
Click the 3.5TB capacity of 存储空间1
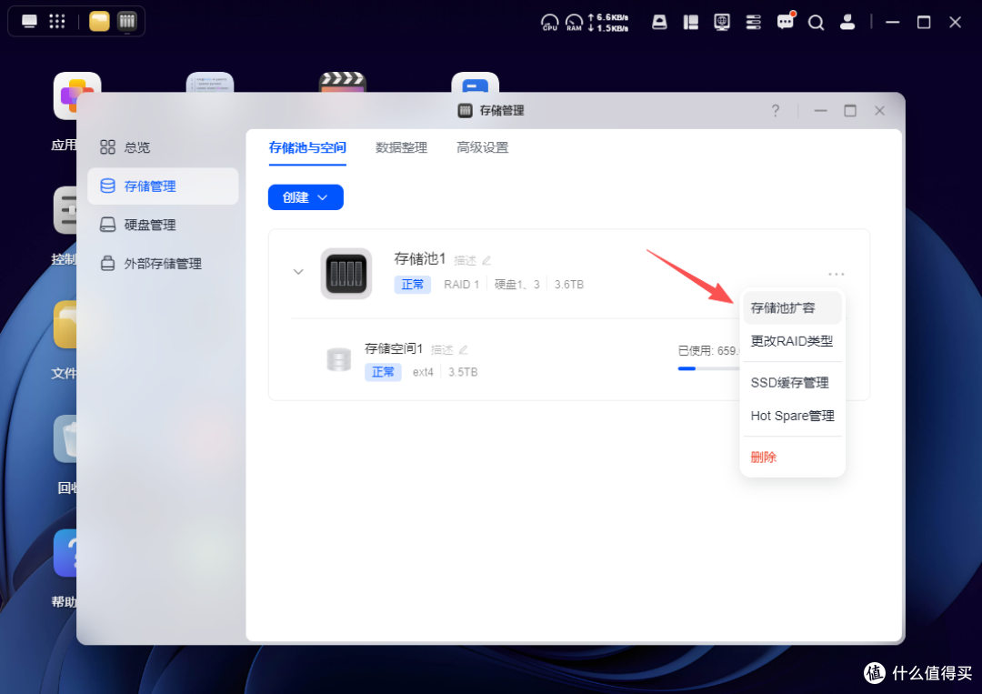click(463, 372)
